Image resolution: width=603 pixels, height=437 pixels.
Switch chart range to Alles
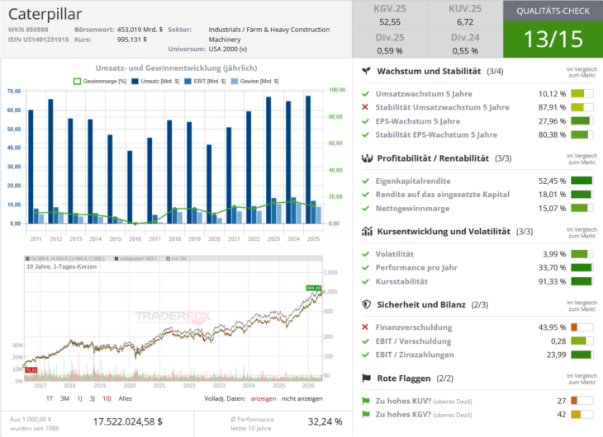(125, 398)
